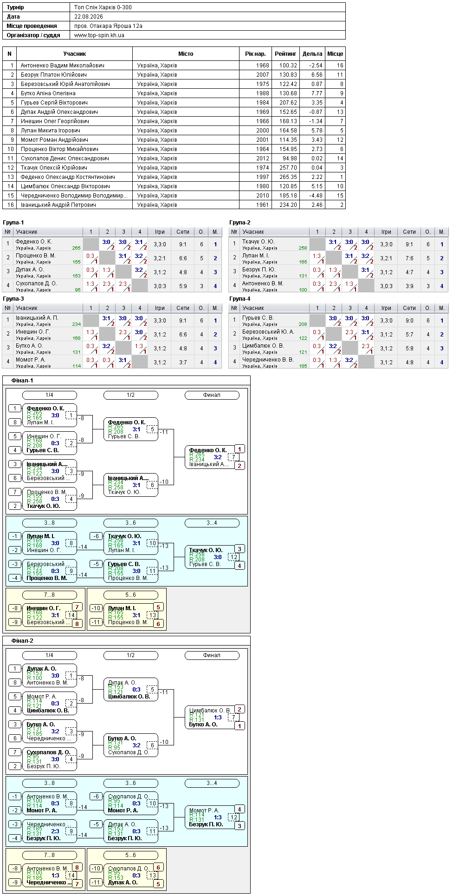Open quarterfinal Инешин О. Г. vs Гурьев С. В.

49,443
